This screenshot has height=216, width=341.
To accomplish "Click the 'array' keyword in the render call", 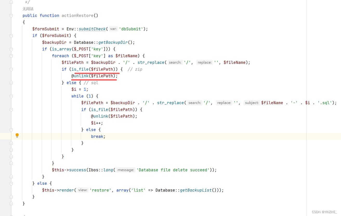I will point(122,190).
